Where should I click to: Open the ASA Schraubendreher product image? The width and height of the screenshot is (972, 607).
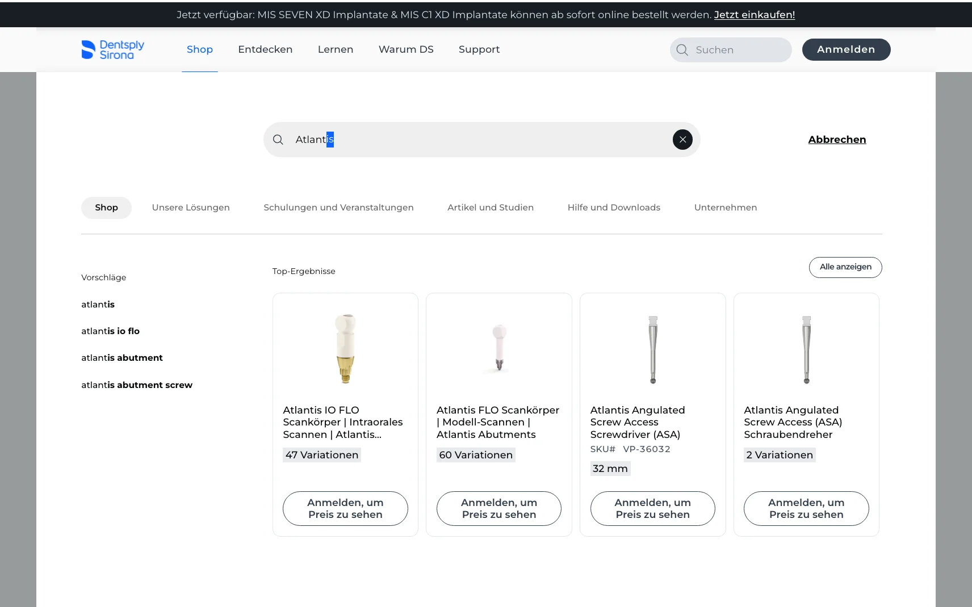click(x=806, y=349)
